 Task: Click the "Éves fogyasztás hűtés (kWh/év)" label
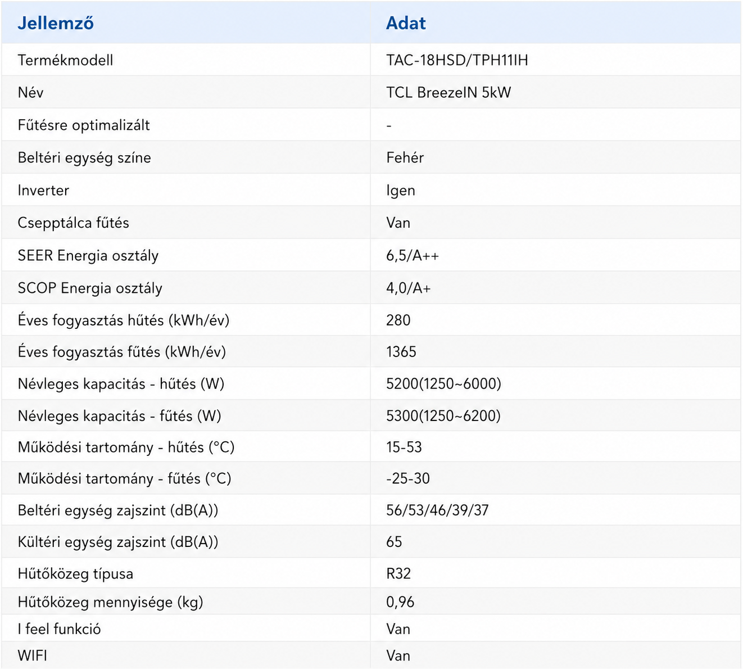pos(124,320)
